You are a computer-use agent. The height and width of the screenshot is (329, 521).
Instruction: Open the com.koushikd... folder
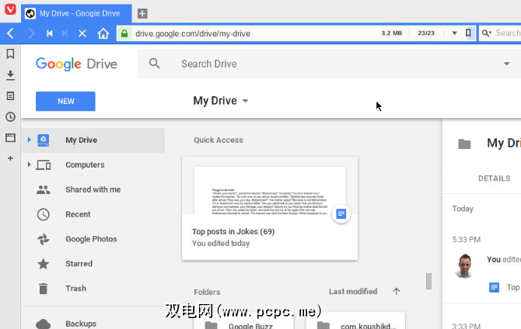tap(355, 321)
